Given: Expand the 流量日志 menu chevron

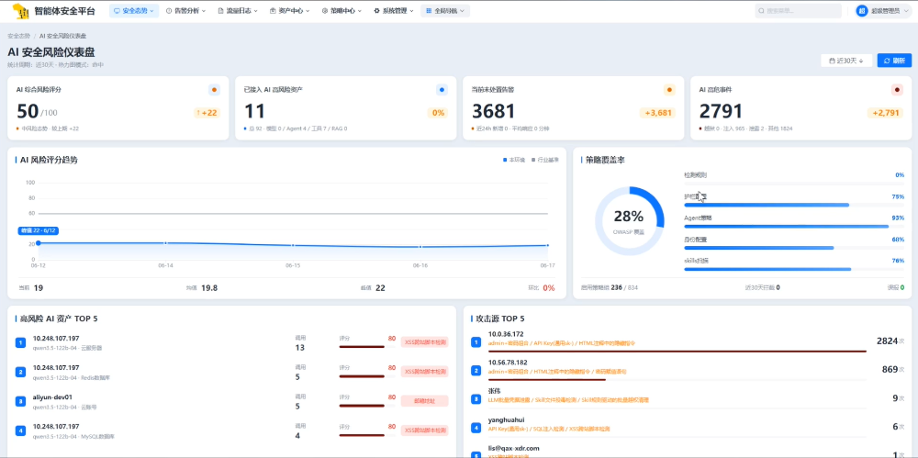Looking at the screenshot, I should click(x=256, y=11).
